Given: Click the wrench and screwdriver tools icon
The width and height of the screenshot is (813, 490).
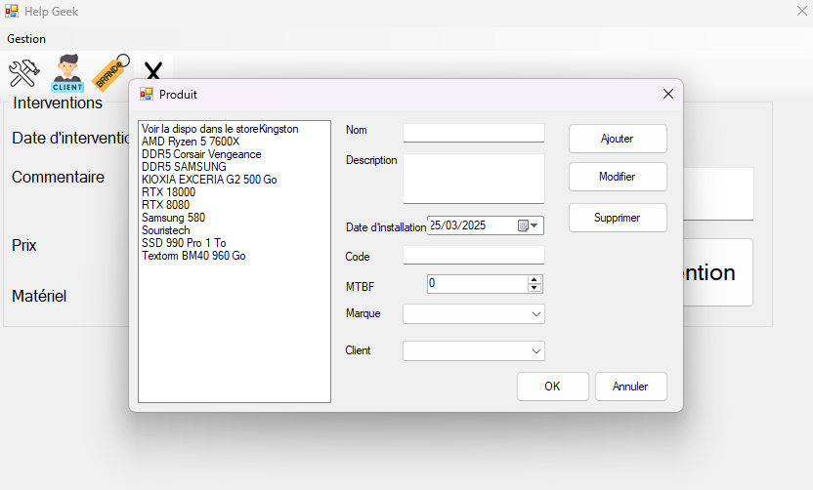Looking at the screenshot, I should click(x=23, y=73).
